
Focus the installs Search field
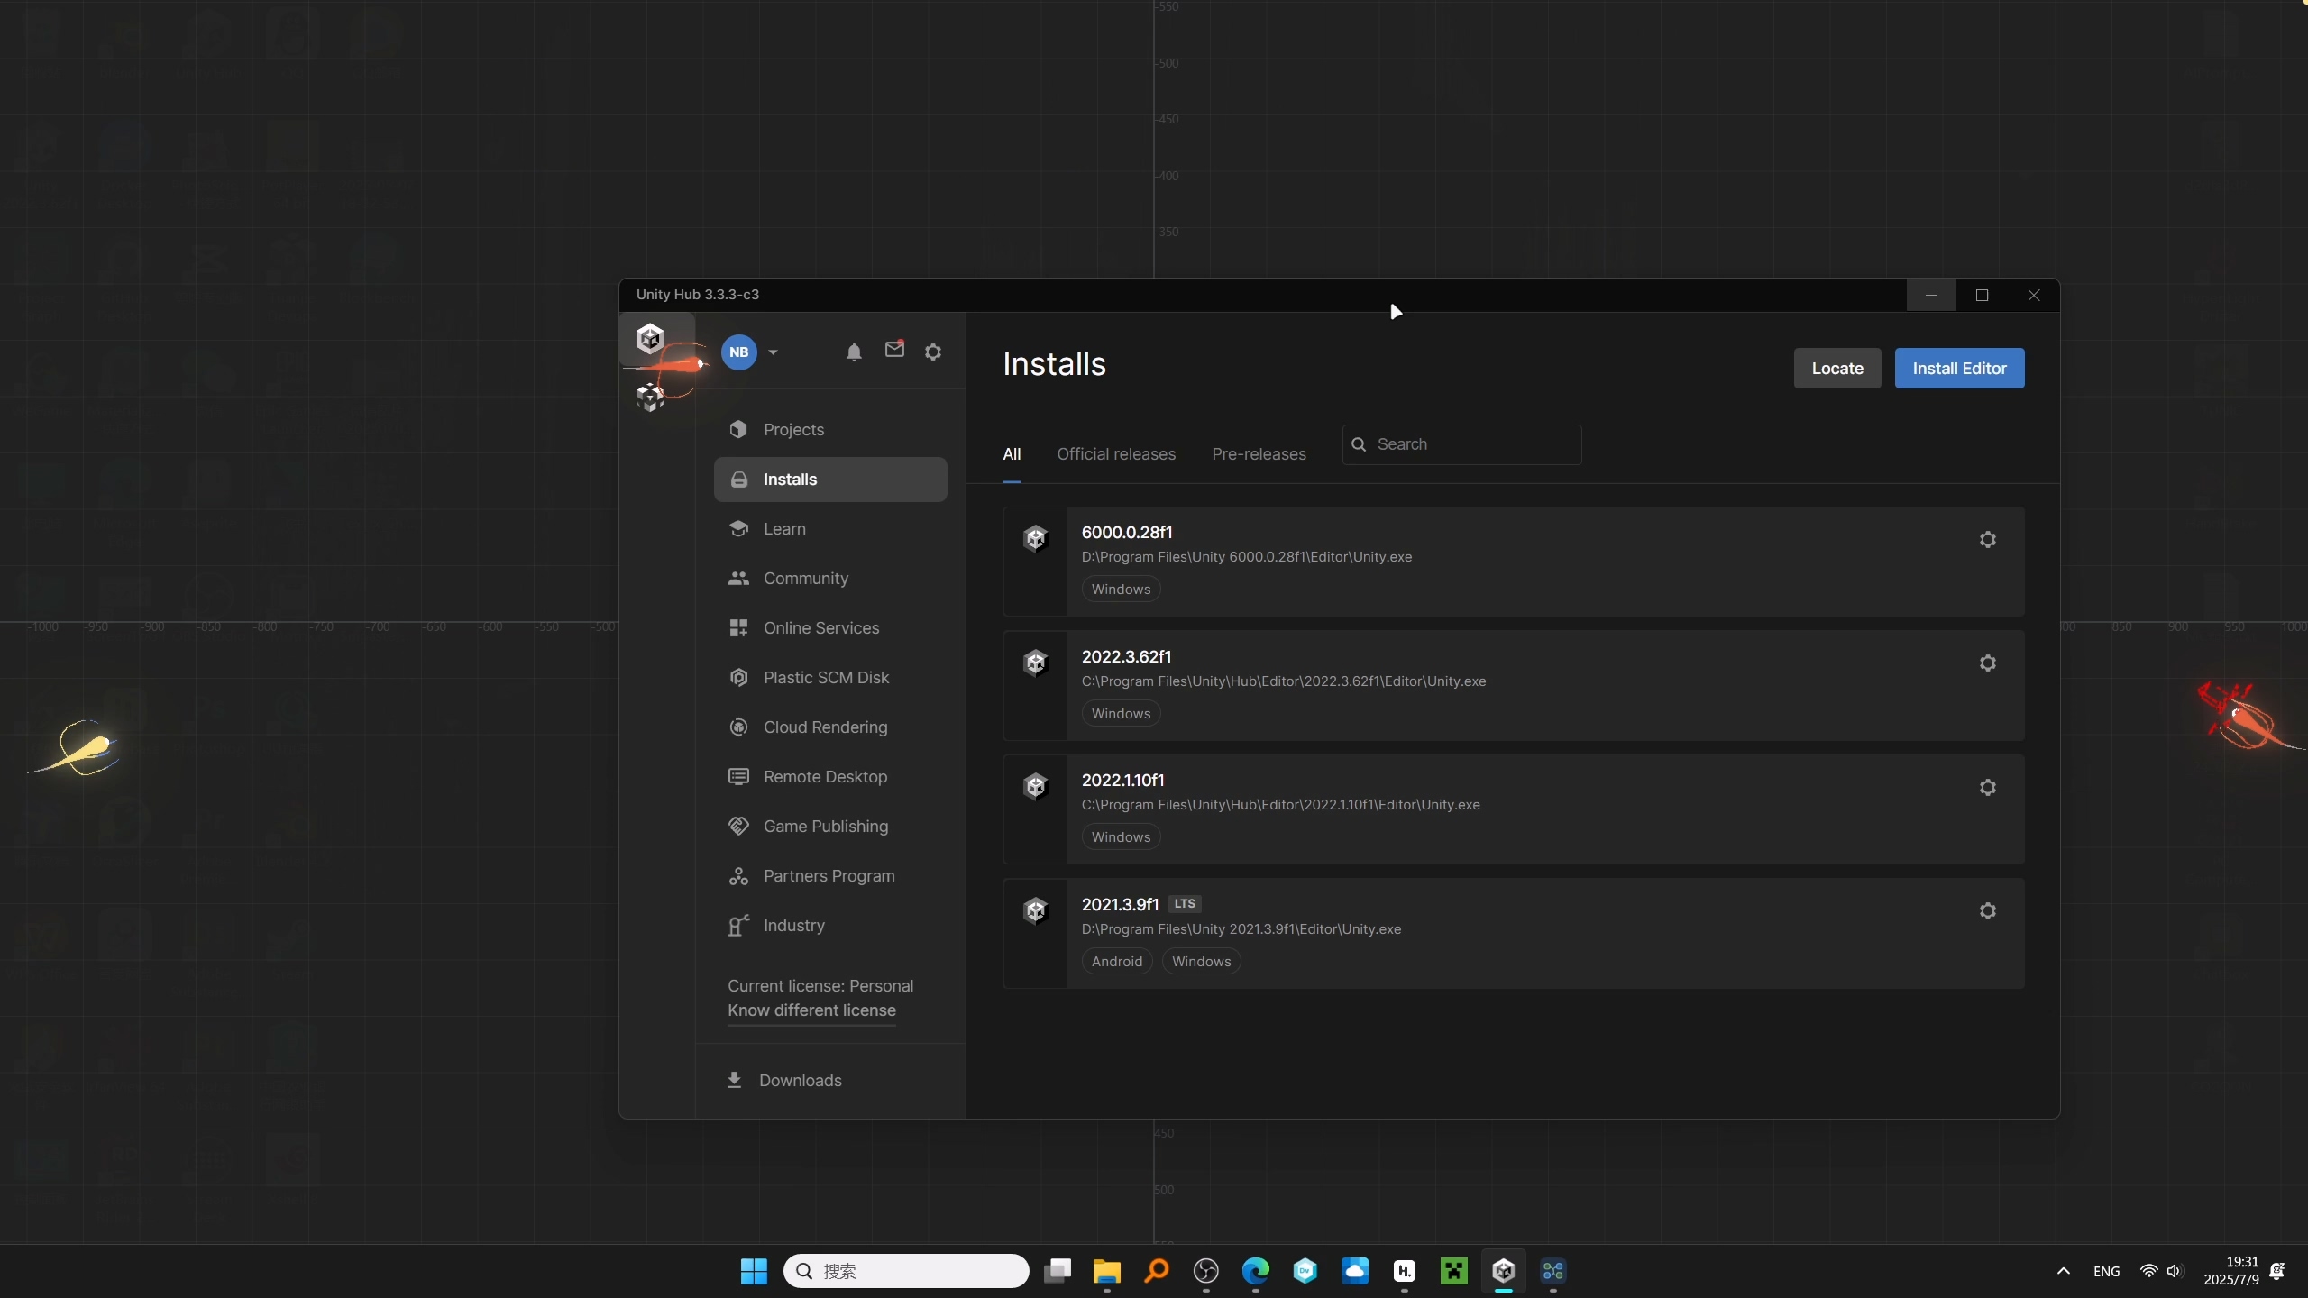click(1461, 444)
